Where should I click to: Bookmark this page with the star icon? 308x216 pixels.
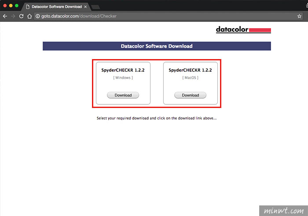[x=299, y=16]
